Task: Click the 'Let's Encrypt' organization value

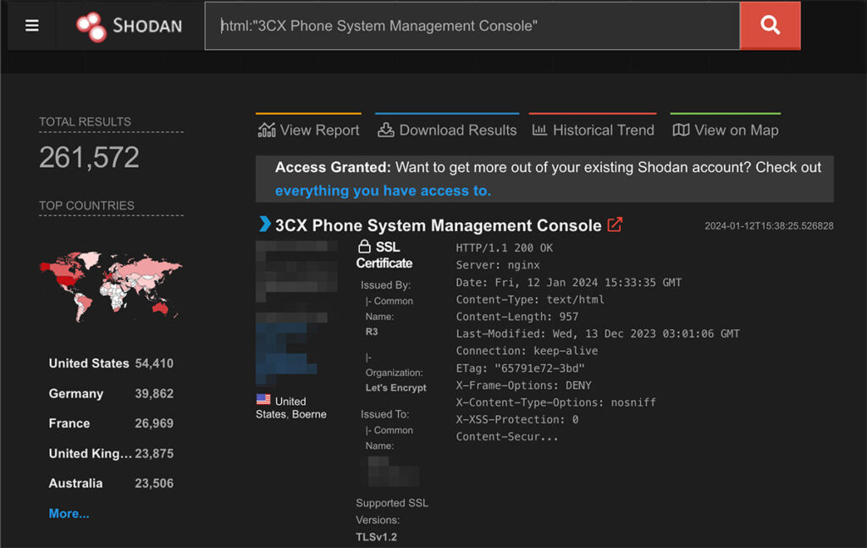Action: (396, 388)
